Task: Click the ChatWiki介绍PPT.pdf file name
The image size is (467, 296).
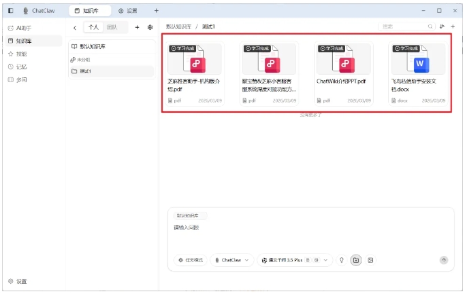Action: pyautogui.click(x=341, y=81)
